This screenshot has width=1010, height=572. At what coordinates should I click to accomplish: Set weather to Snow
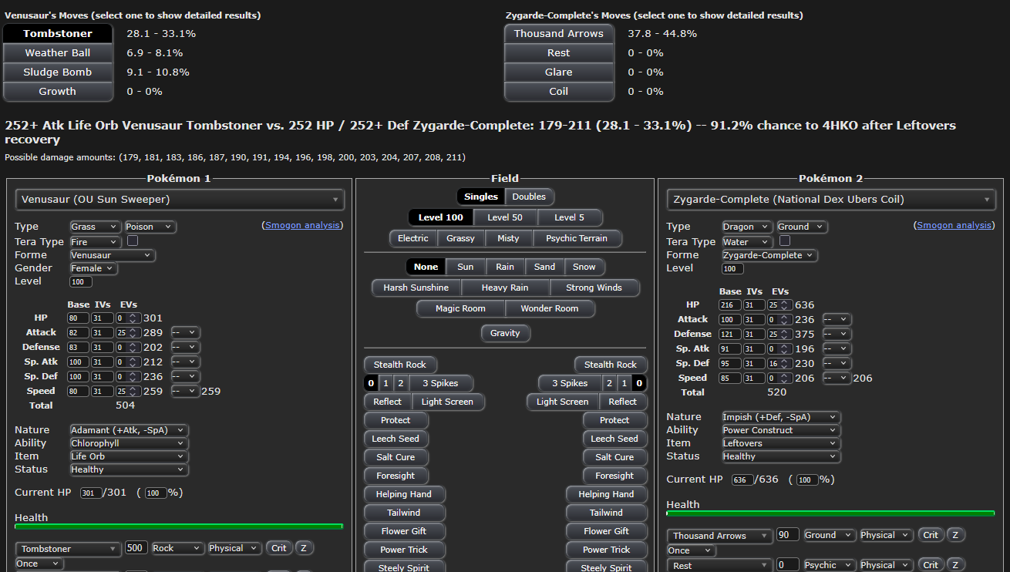pyautogui.click(x=584, y=267)
